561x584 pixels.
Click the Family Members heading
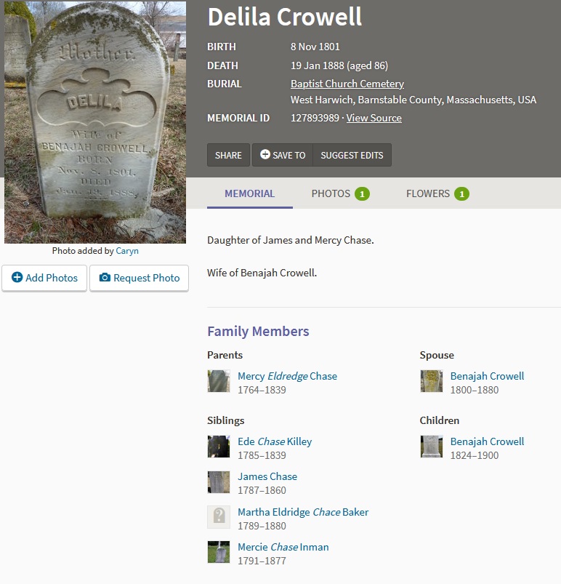tap(258, 331)
